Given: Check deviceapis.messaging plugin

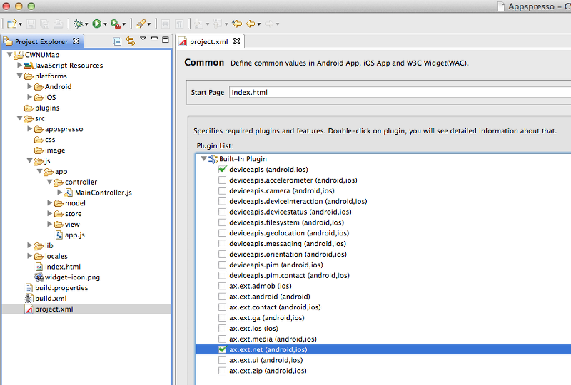Looking at the screenshot, I should coord(222,243).
